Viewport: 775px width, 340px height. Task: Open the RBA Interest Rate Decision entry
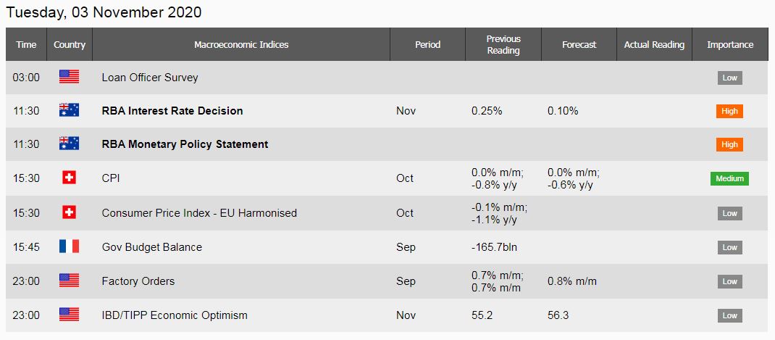pyautogui.click(x=172, y=111)
